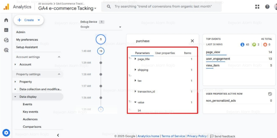This screenshot has height=138, width=277.
Task: Open the Privacy Policy link
Action: [197, 136]
